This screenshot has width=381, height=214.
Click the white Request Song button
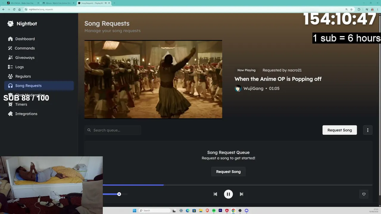[x=340, y=130]
